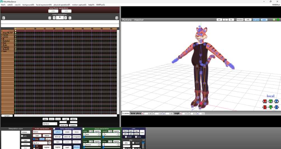
Task: Check the view bone checkbox
Action: coord(136,137)
